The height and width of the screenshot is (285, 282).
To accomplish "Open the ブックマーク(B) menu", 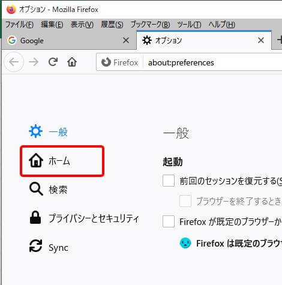I will 150,25.
